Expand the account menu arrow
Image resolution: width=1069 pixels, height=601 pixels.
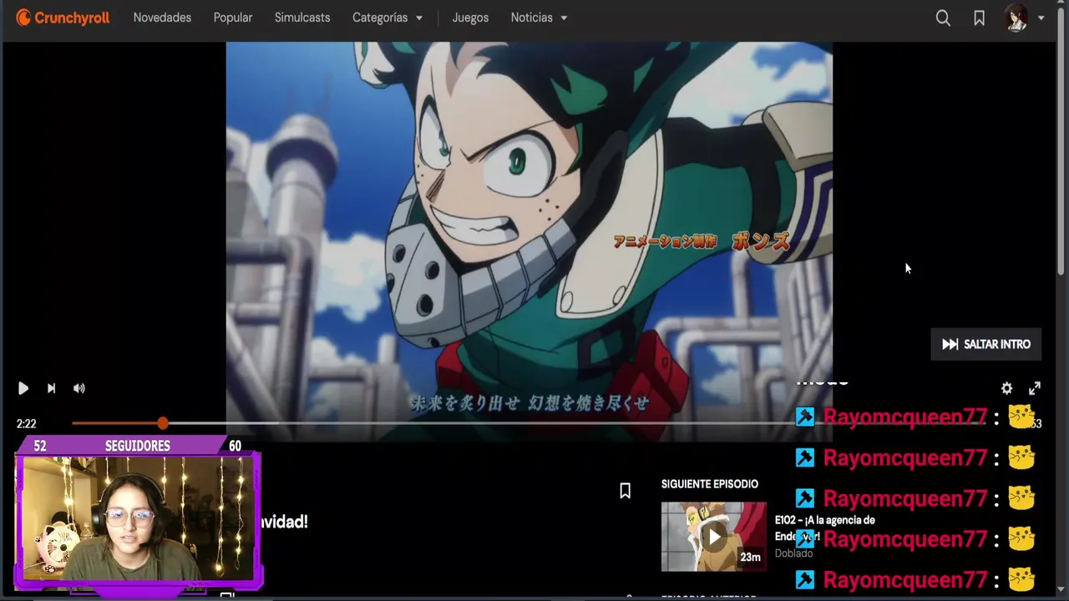click(1041, 18)
